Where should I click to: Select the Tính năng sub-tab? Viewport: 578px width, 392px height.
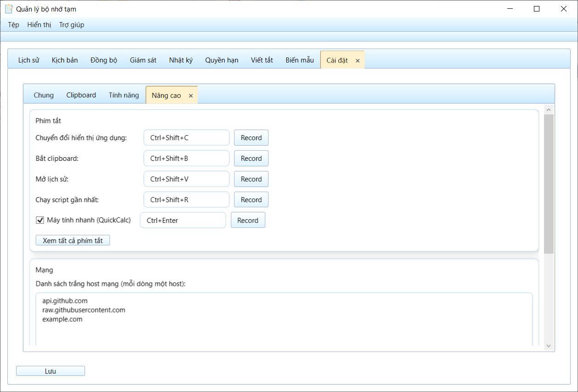click(x=124, y=95)
